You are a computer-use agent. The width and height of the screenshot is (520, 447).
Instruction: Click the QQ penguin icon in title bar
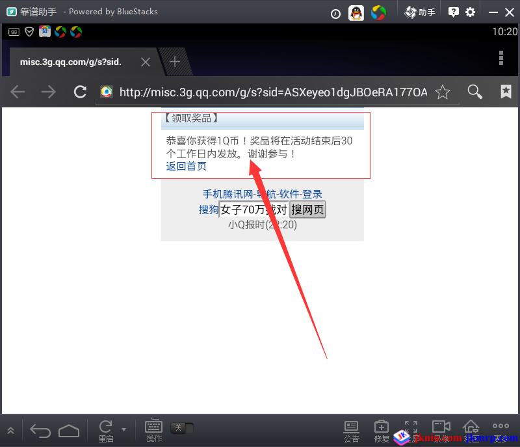point(356,12)
